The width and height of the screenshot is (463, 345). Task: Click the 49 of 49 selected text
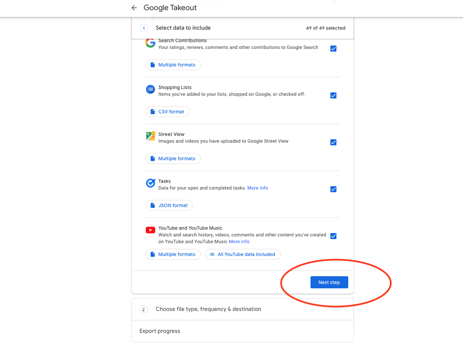point(326,28)
